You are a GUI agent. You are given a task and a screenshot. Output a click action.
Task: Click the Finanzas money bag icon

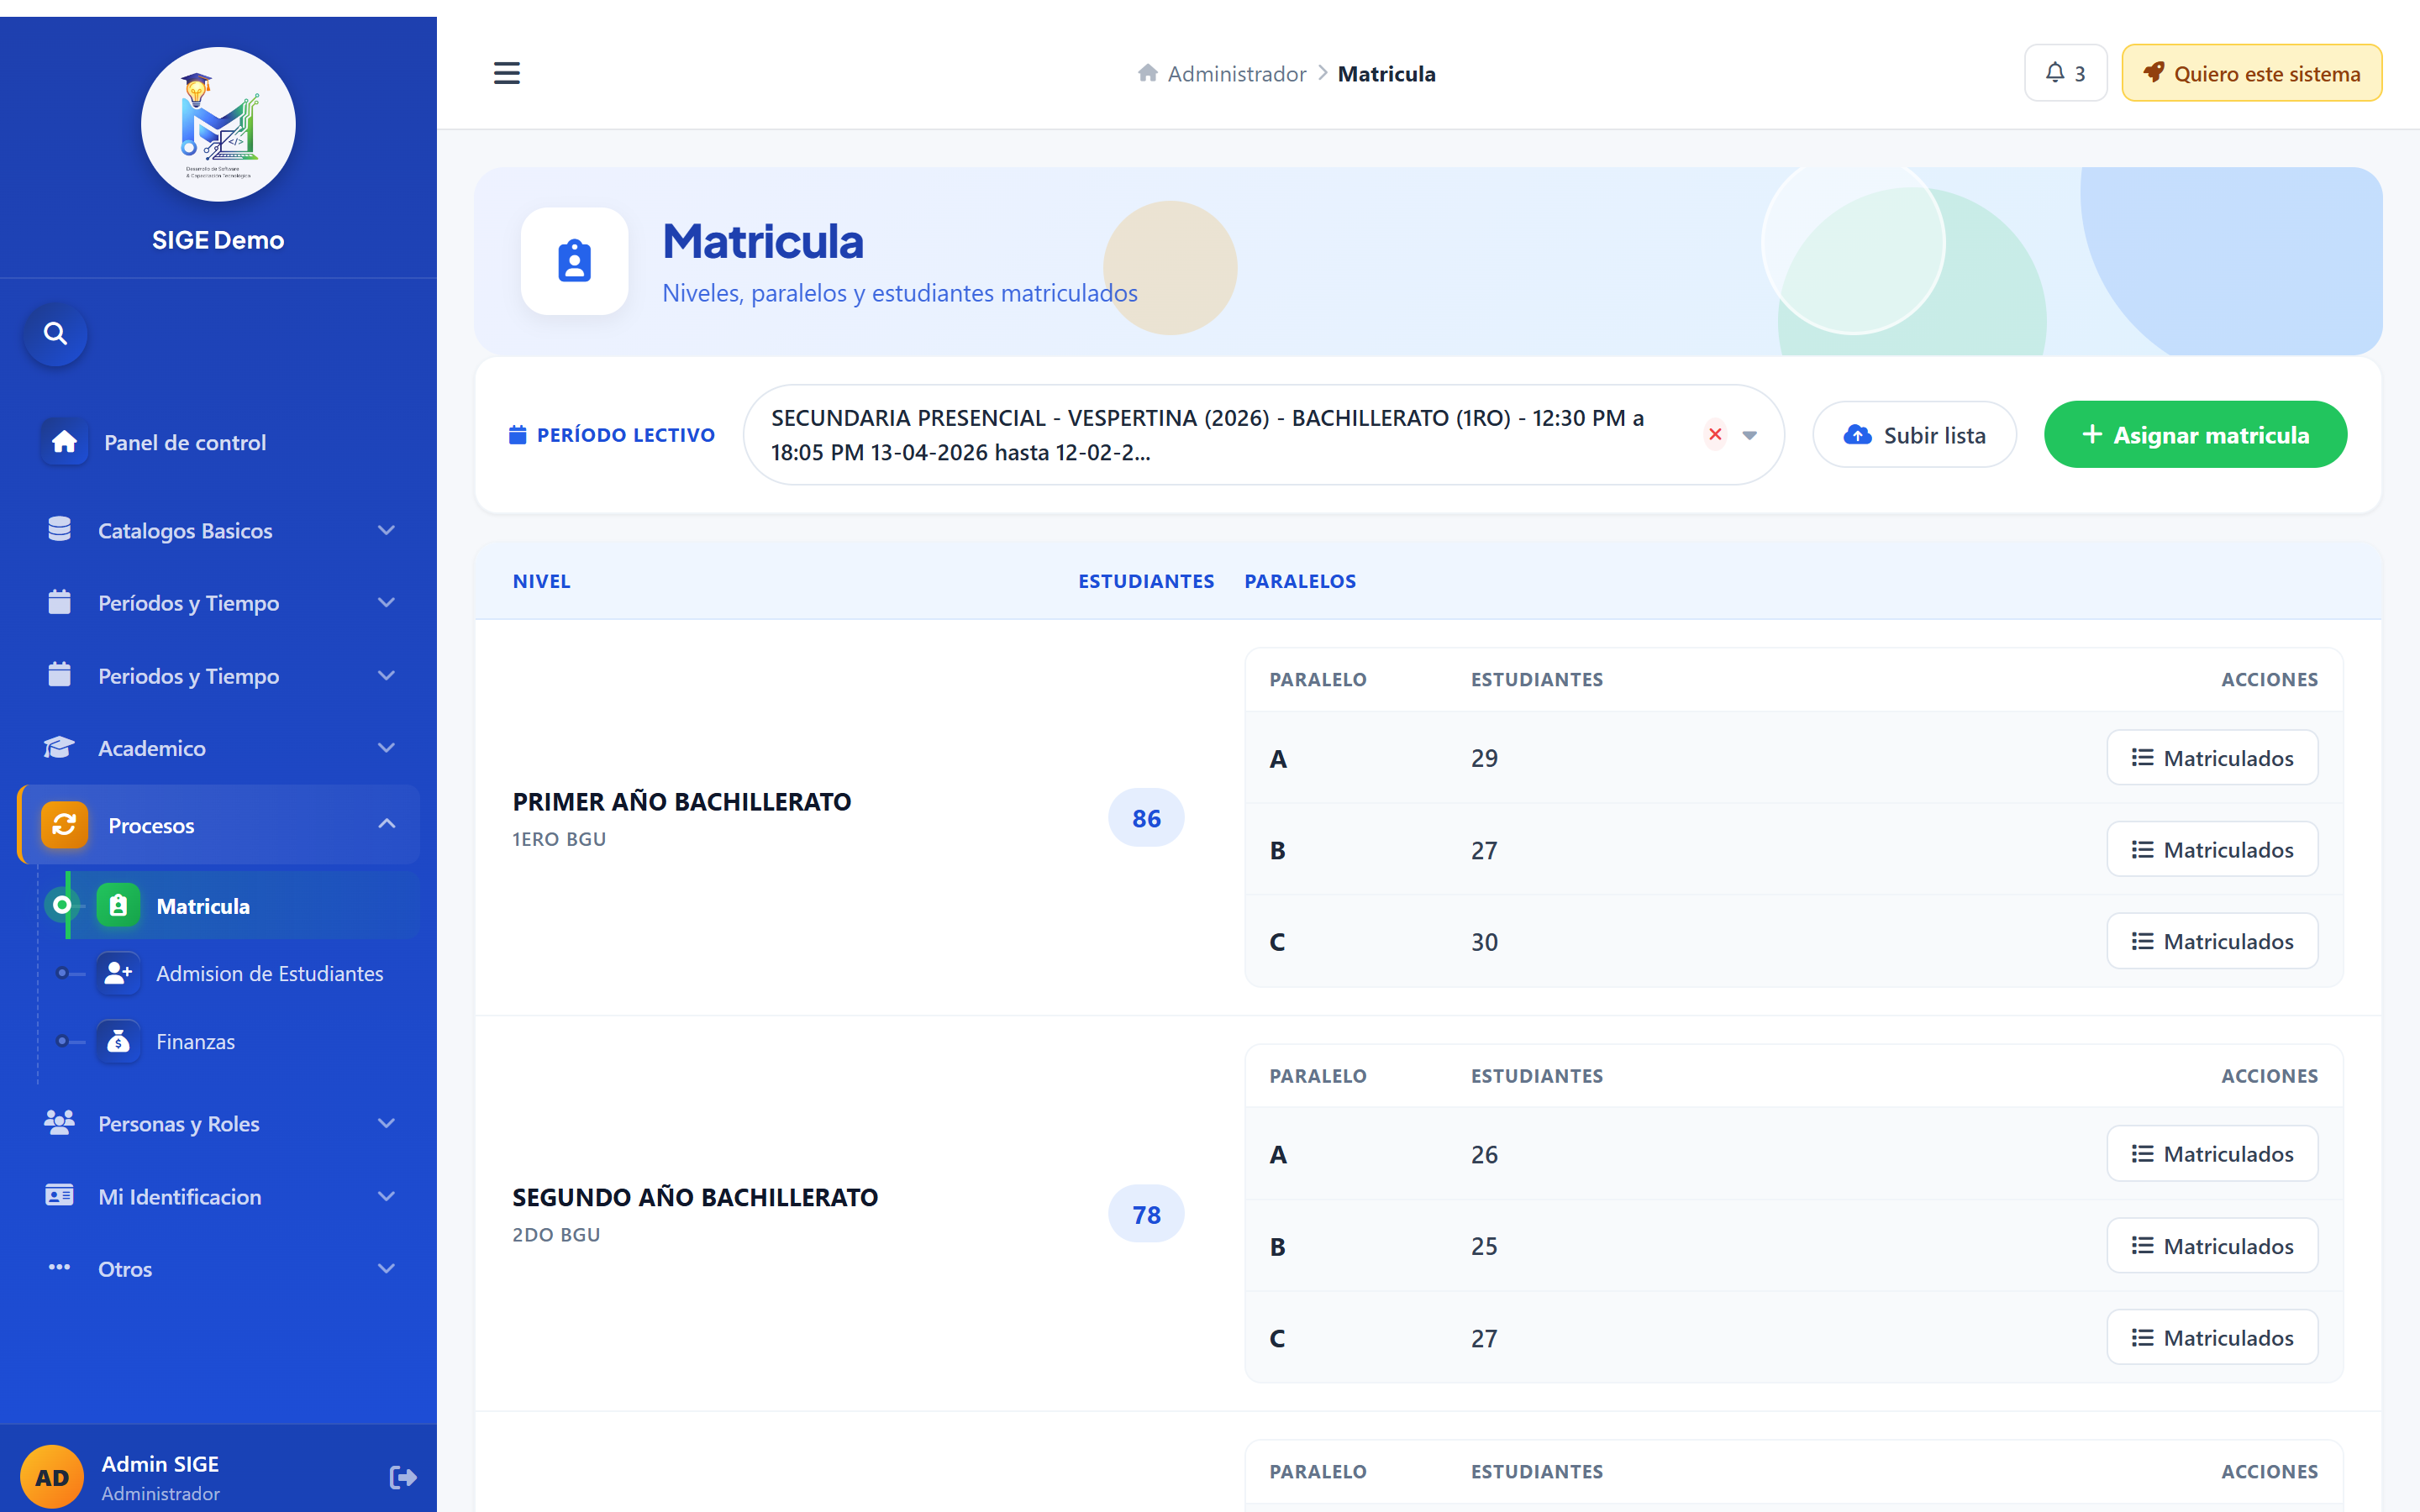click(118, 1041)
